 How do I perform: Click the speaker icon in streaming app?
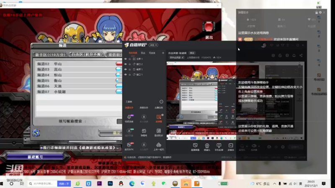[x=254, y=146]
